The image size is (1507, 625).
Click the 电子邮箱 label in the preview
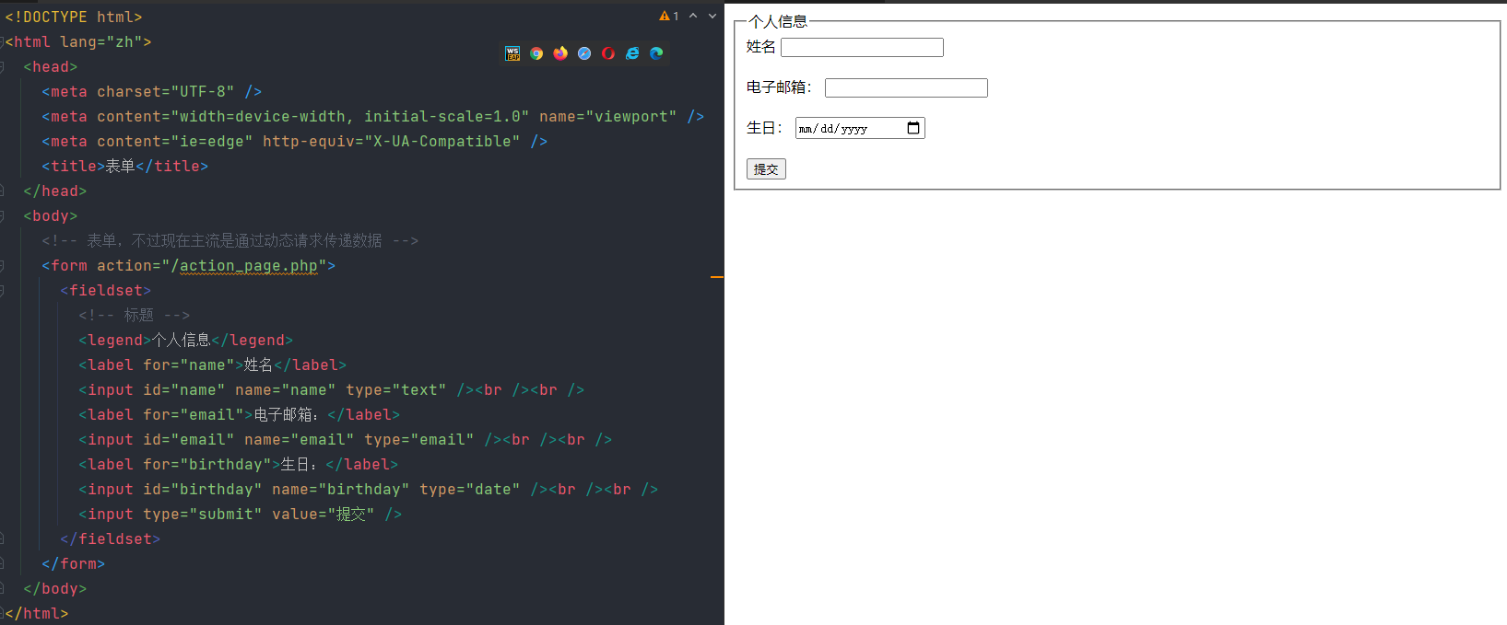pos(779,87)
